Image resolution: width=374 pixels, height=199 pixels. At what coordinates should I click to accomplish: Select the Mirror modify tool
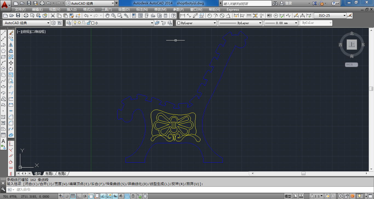(x=11, y=45)
